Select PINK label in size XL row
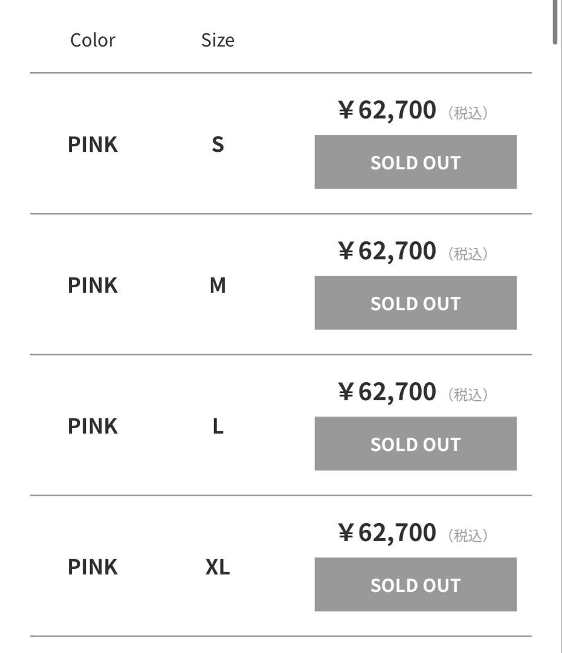Screen dimensions: 562x653 (92, 567)
